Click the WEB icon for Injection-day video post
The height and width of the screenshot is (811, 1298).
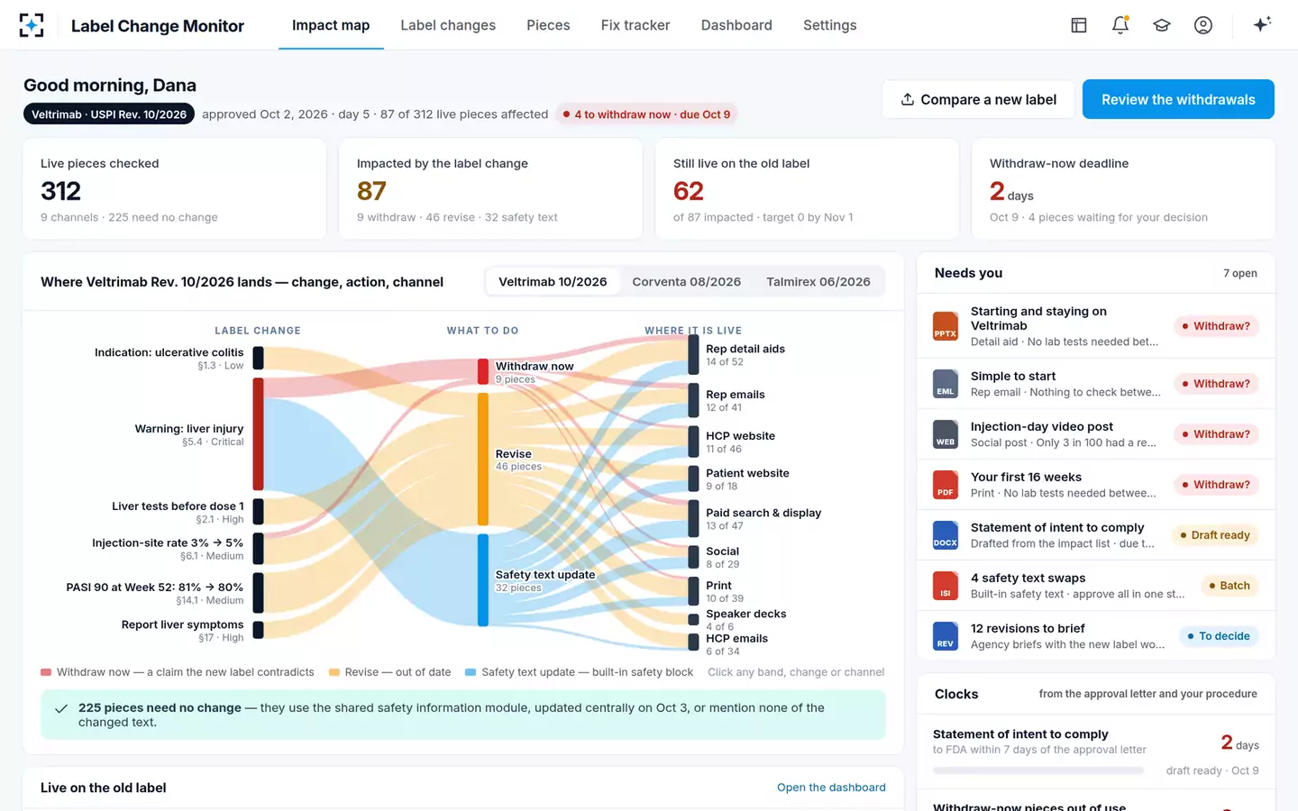(x=946, y=434)
